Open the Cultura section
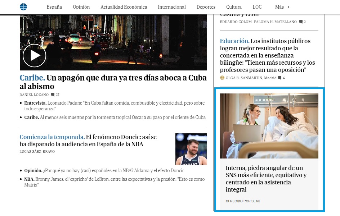The height and width of the screenshot is (216, 340). click(233, 7)
